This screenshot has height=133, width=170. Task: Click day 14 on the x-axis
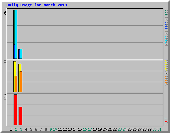(x=75, y=129)
